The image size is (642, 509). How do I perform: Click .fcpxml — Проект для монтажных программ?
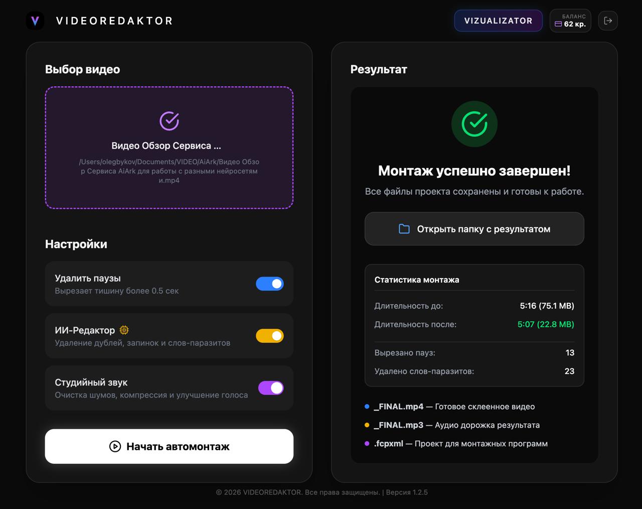point(461,444)
